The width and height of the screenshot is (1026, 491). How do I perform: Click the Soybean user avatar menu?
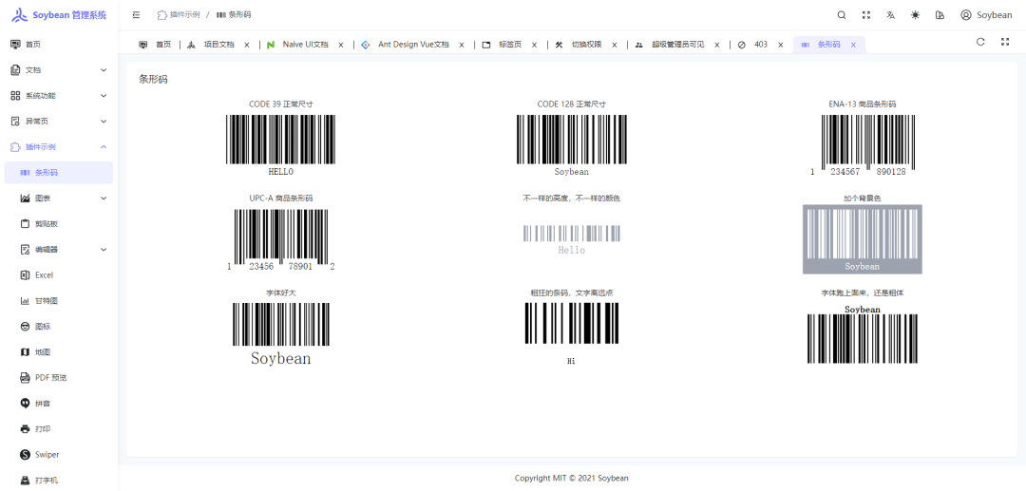(x=986, y=15)
